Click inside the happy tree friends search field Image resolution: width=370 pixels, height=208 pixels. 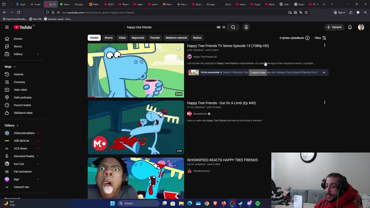171,27
